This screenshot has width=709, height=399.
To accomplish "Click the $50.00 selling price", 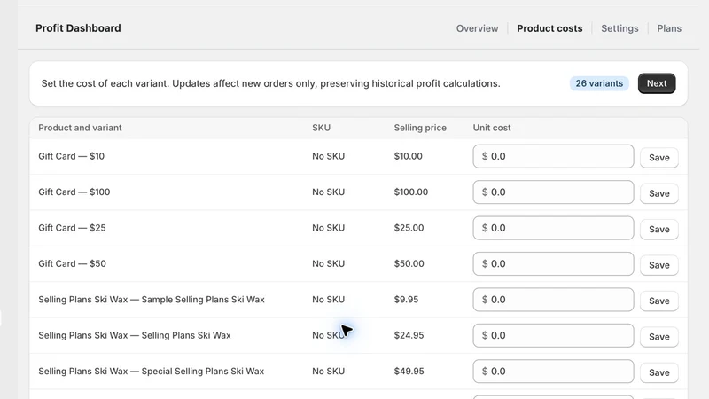I will tap(409, 263).
